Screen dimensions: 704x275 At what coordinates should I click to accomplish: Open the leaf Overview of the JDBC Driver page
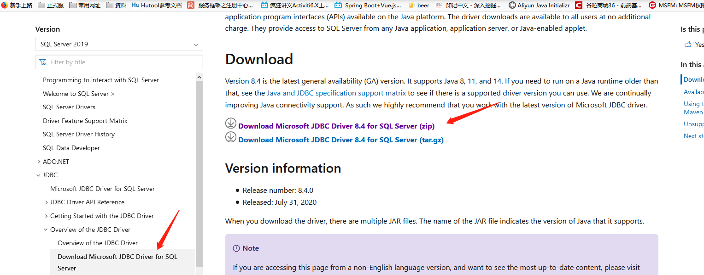98,243
